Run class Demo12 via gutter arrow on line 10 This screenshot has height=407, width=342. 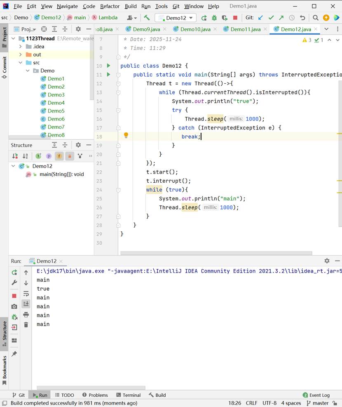(109, 66)
